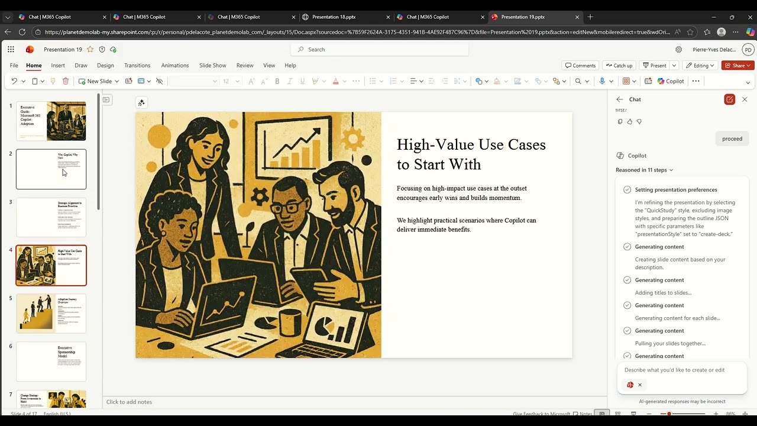The height and width of the screenshot is (426, 757).
Task: Go back using the Chat pane arrow
Action: point(620,99)
